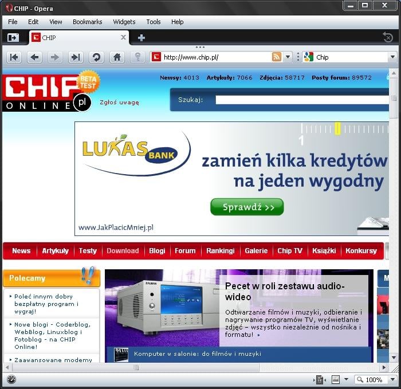
Task: Open the File menu
Action: pyautogui.click(x=13, y=22)
